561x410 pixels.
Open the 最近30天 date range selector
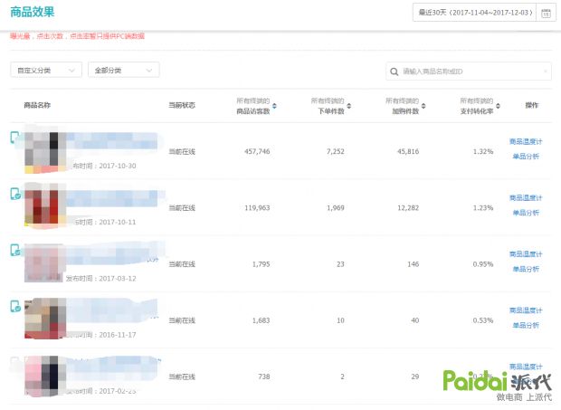[x=474, y=13]
